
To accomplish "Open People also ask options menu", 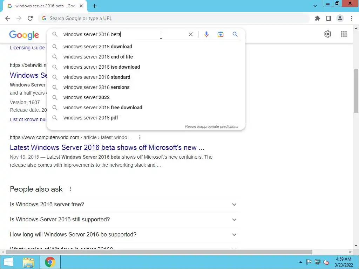I will (70, 189).
